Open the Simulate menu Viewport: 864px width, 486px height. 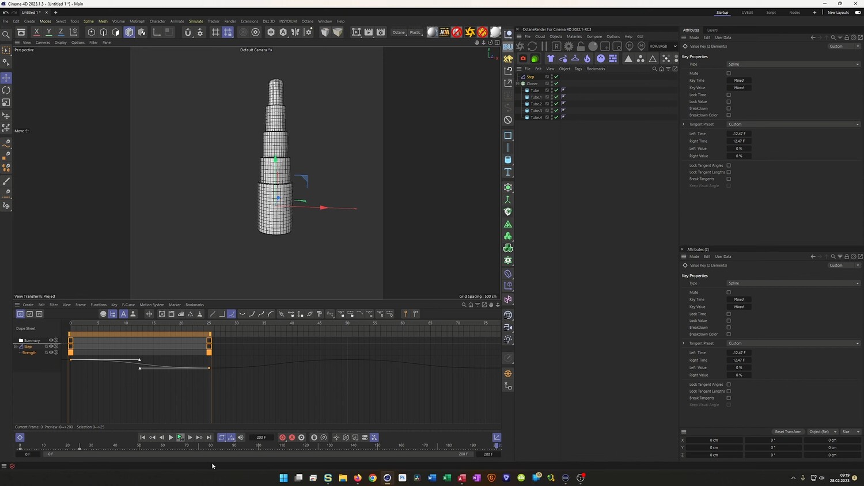coord(196,21)
